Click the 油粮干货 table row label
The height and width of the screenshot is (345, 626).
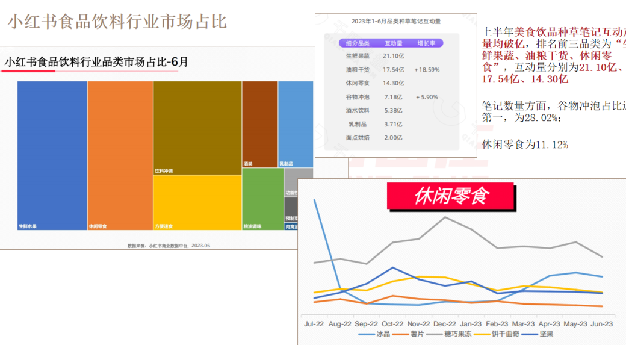pos(358,69)
